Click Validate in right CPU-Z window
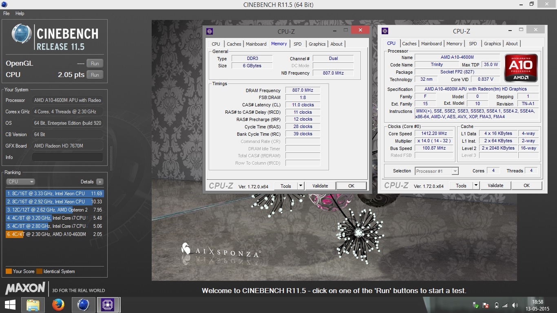The image size is (557, 313). tap(495, 185)
